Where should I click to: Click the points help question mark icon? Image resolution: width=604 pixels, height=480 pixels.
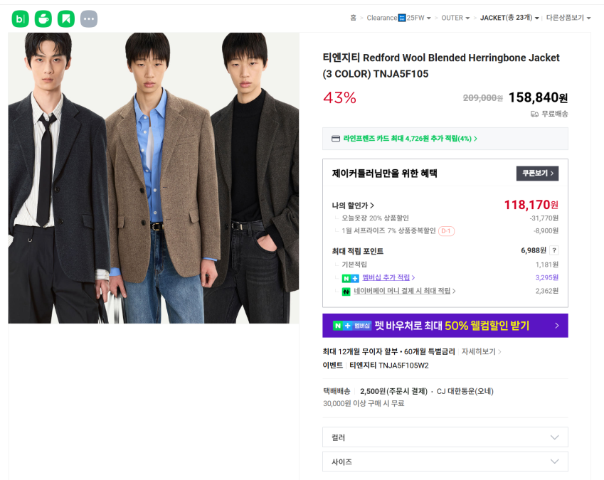[x=554, y=250]
